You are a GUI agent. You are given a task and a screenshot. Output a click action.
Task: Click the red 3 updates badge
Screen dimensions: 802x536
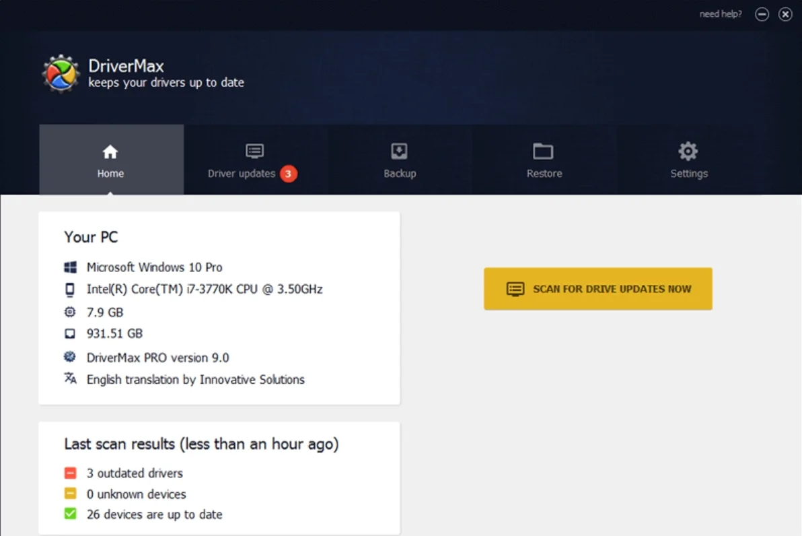pyautogui.click(x=289, y=174)
